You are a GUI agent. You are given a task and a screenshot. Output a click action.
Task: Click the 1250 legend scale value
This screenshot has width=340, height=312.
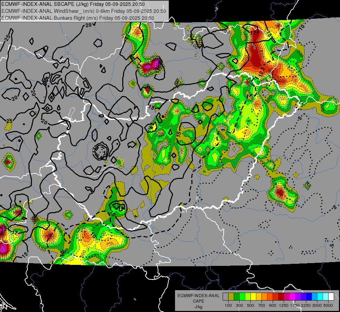(x=284, y=305)
